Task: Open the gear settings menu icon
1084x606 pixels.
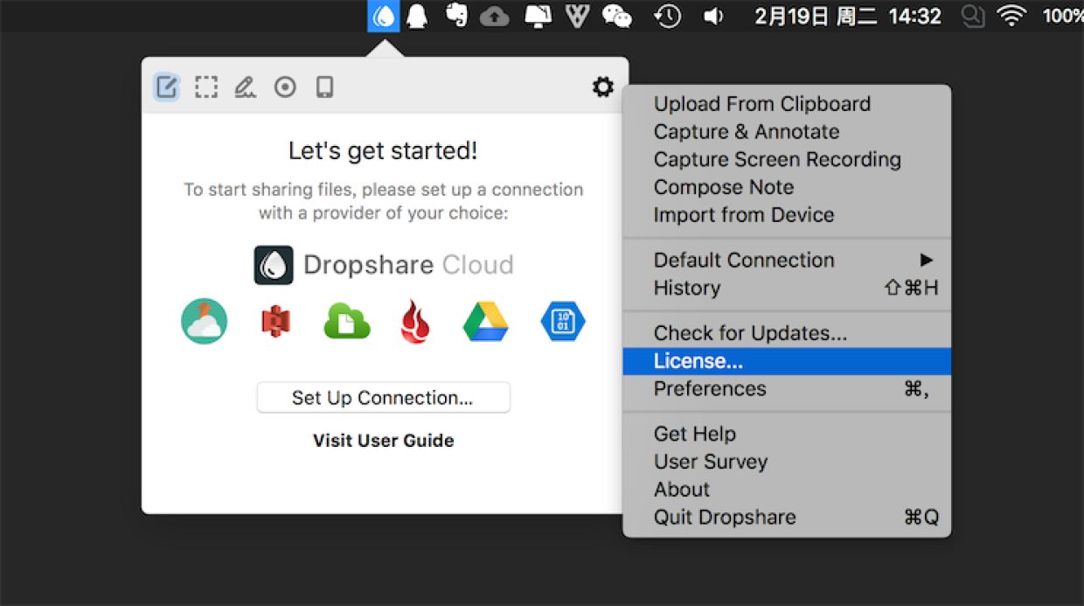Action: tap(603, 87)
